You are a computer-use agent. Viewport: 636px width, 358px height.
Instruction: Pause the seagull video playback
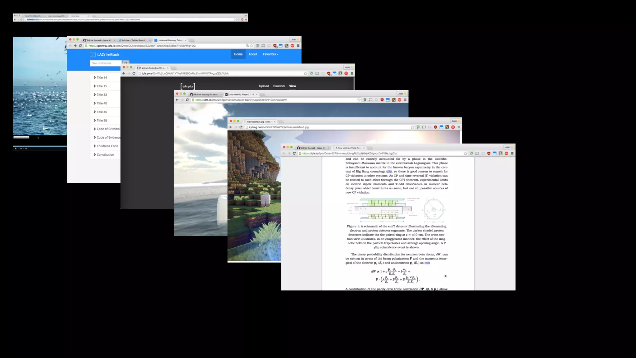(x=16, y=149)
